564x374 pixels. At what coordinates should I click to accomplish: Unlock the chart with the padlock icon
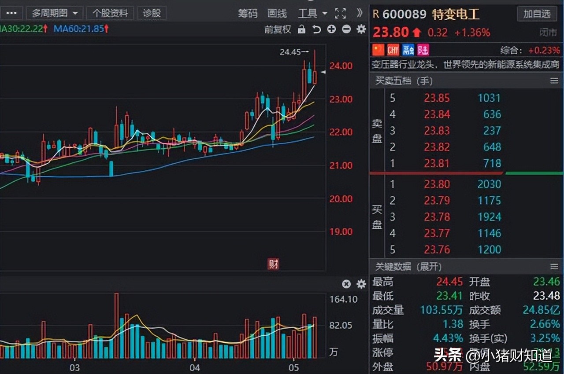coord(302,28)
